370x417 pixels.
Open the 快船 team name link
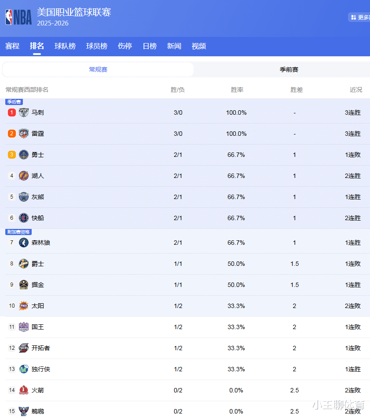pyautogui.click(x=37, y=218)
